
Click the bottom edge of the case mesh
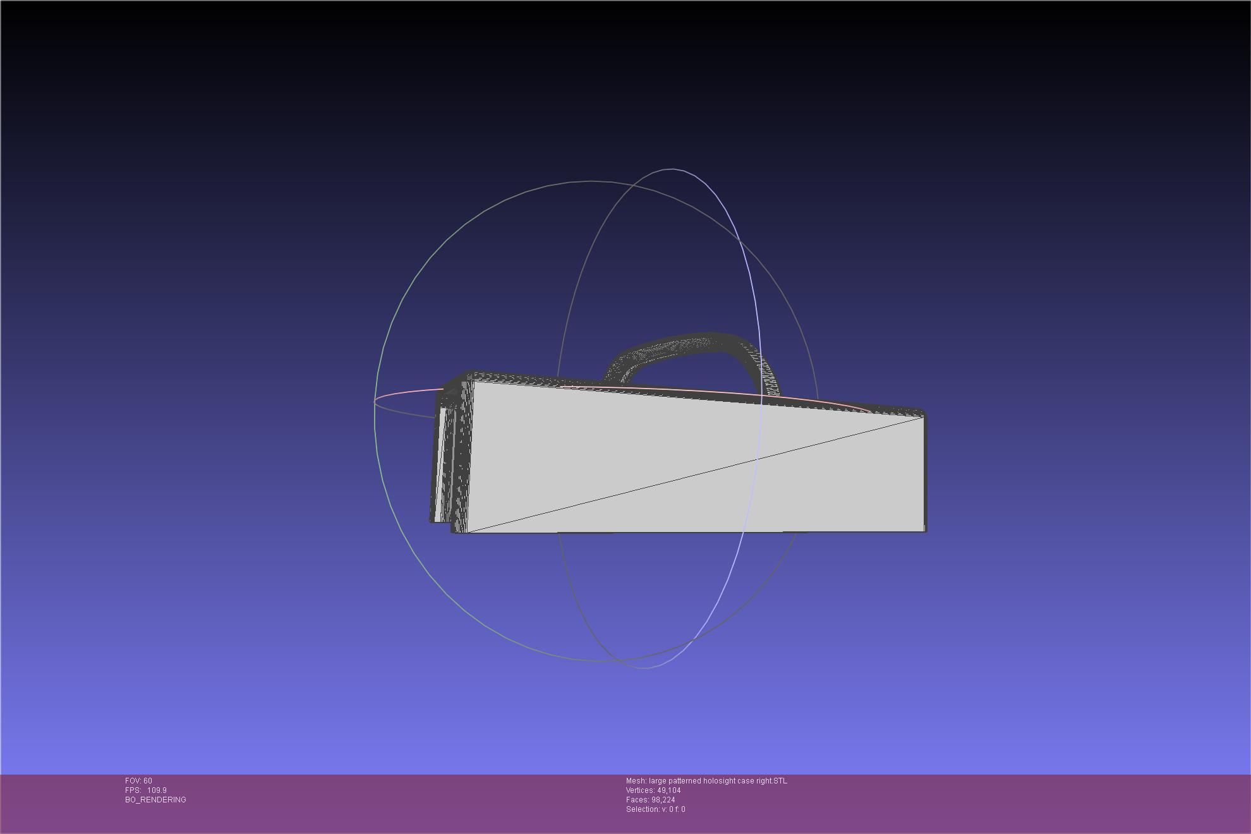pyautogui.click(x=695, y=533)
